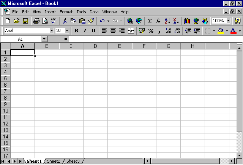Expand the font size 10 dropdown
This screenshot has width=243, height=165.
coord(67,30)
